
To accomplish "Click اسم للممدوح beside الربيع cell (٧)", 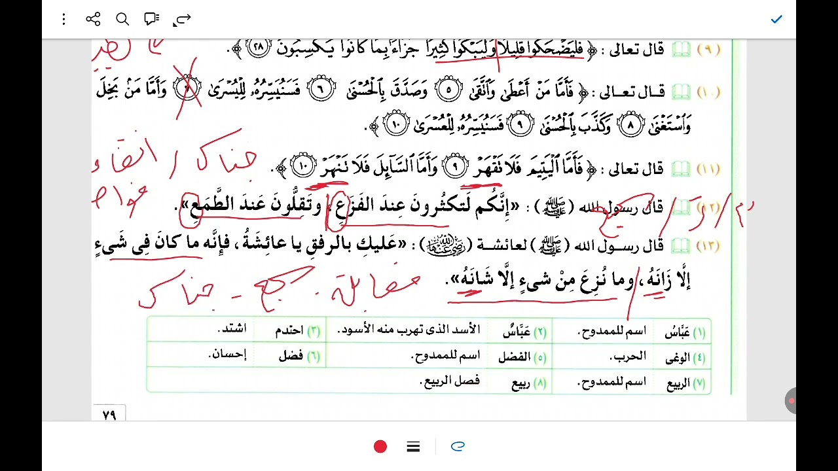I will 612,383.
